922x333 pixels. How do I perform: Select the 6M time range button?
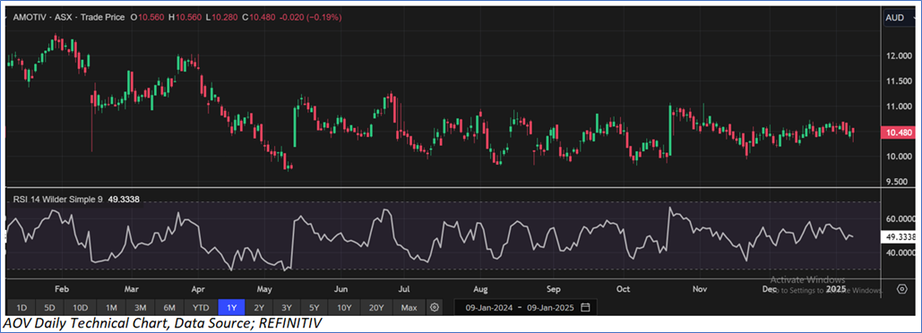point(170,307)
